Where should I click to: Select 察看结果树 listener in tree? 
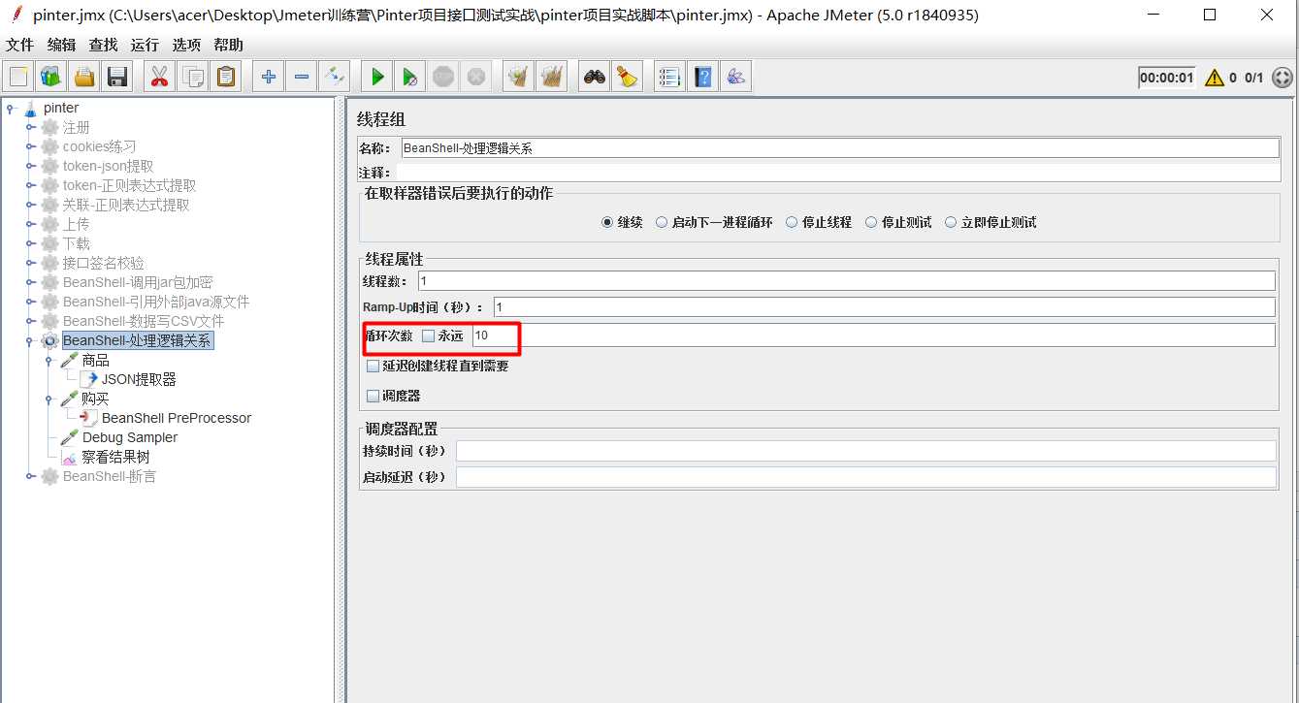click(x=115, y=457)
